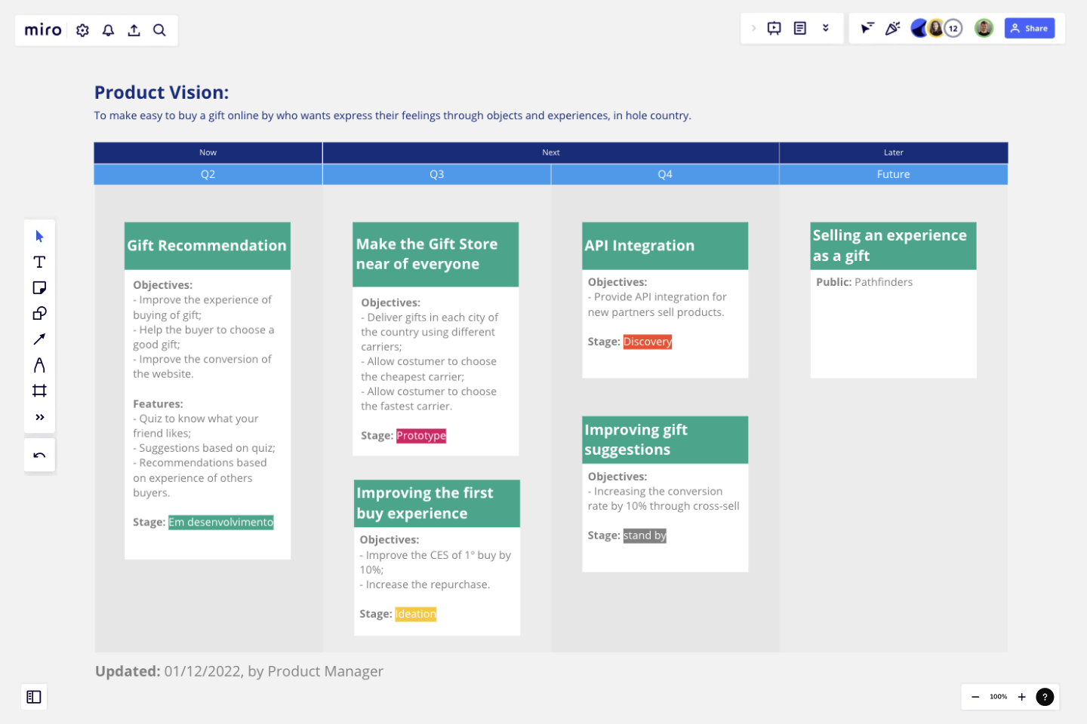Click the blue Share button
Image resolution: width=1087 pixels, height=724 pixels.
click(x=1030, y=28)
